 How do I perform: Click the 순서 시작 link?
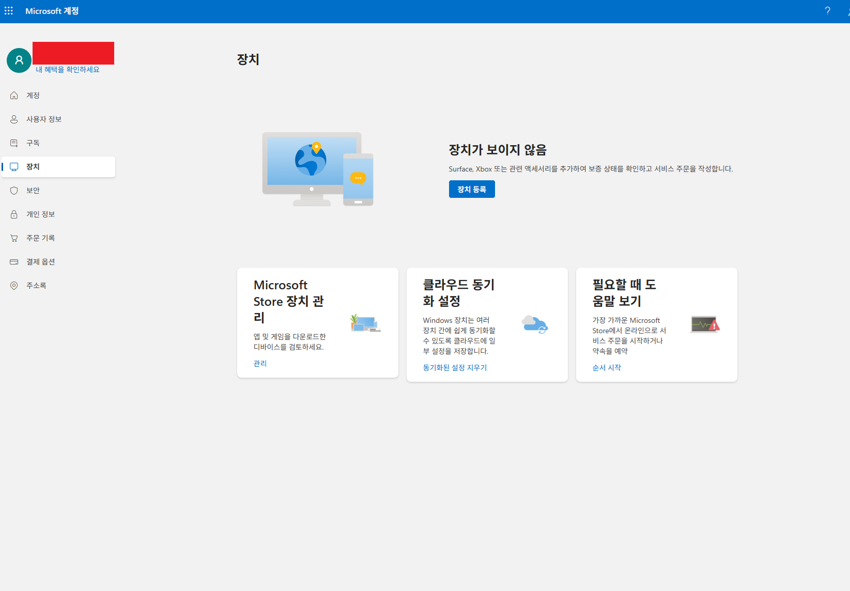[x=607, y=368]
